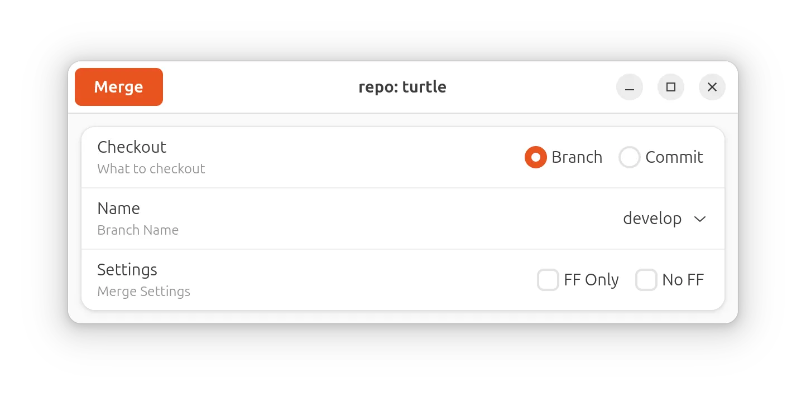Select the Commit radio button circle

point(630,157)
